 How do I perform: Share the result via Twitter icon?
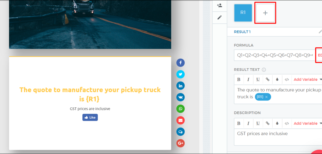pos(180,74)
